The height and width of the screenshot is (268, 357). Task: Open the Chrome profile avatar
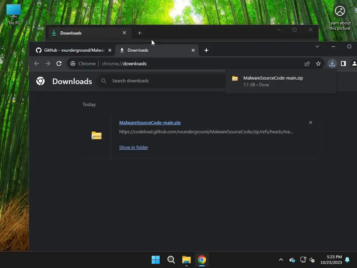click(x=354, y=64)
